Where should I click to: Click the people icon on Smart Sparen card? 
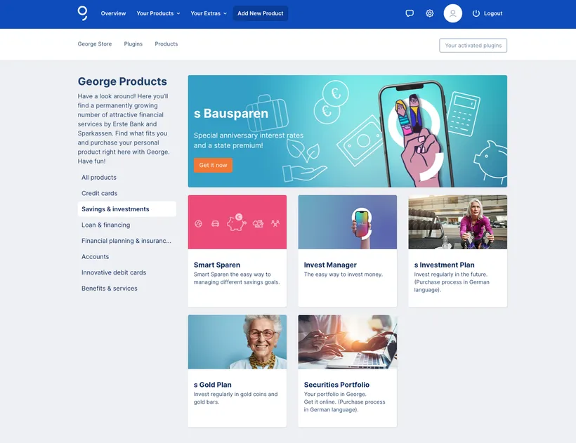tap(275, 223)
